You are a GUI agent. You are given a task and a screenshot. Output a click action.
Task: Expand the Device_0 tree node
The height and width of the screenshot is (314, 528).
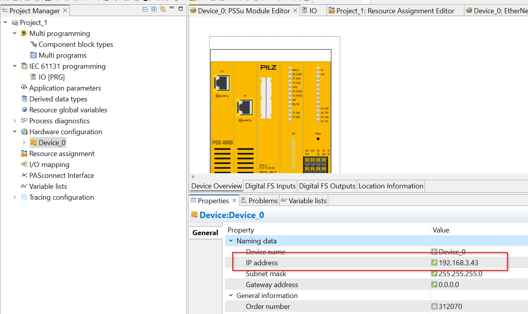tap(24, 143)
